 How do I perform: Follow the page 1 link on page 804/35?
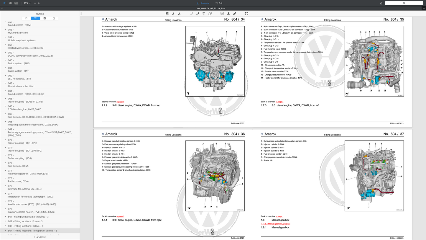pos(279,102)
